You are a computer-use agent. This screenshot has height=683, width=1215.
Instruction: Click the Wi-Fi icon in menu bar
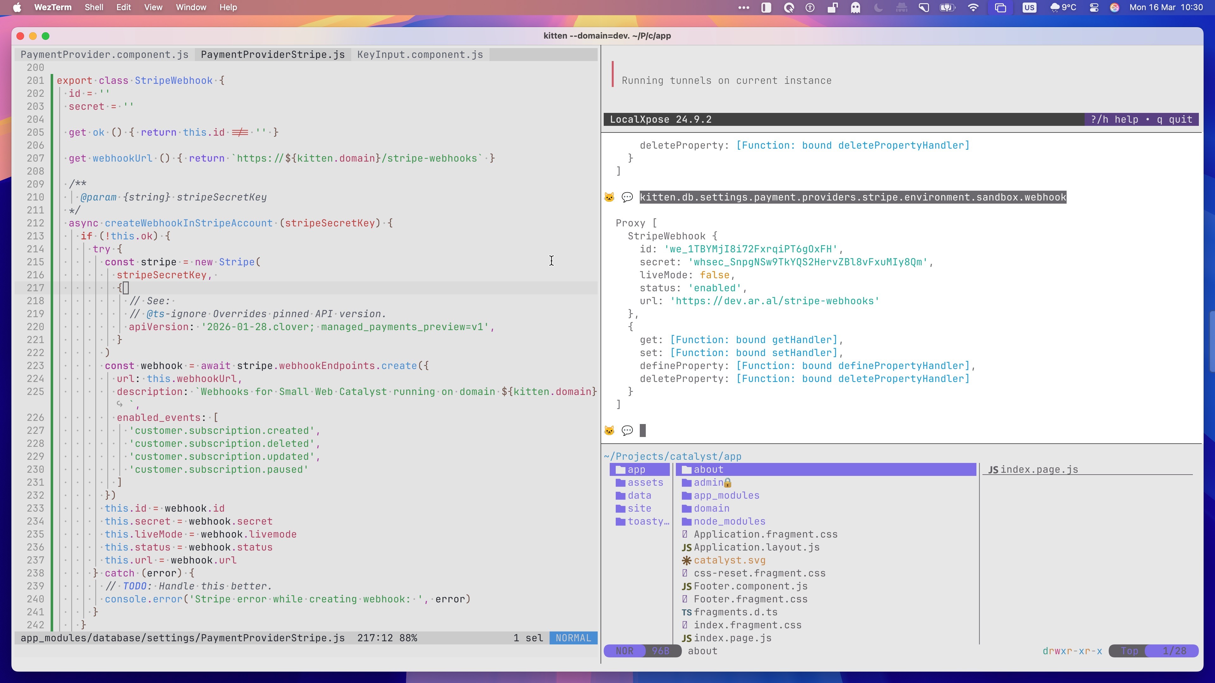(973, 8)
